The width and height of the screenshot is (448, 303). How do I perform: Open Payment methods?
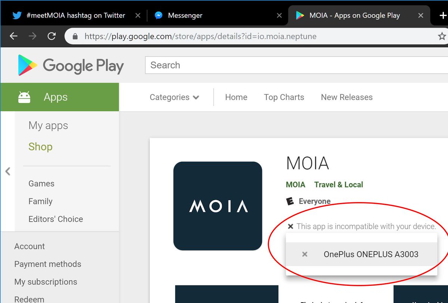point(48,264)
